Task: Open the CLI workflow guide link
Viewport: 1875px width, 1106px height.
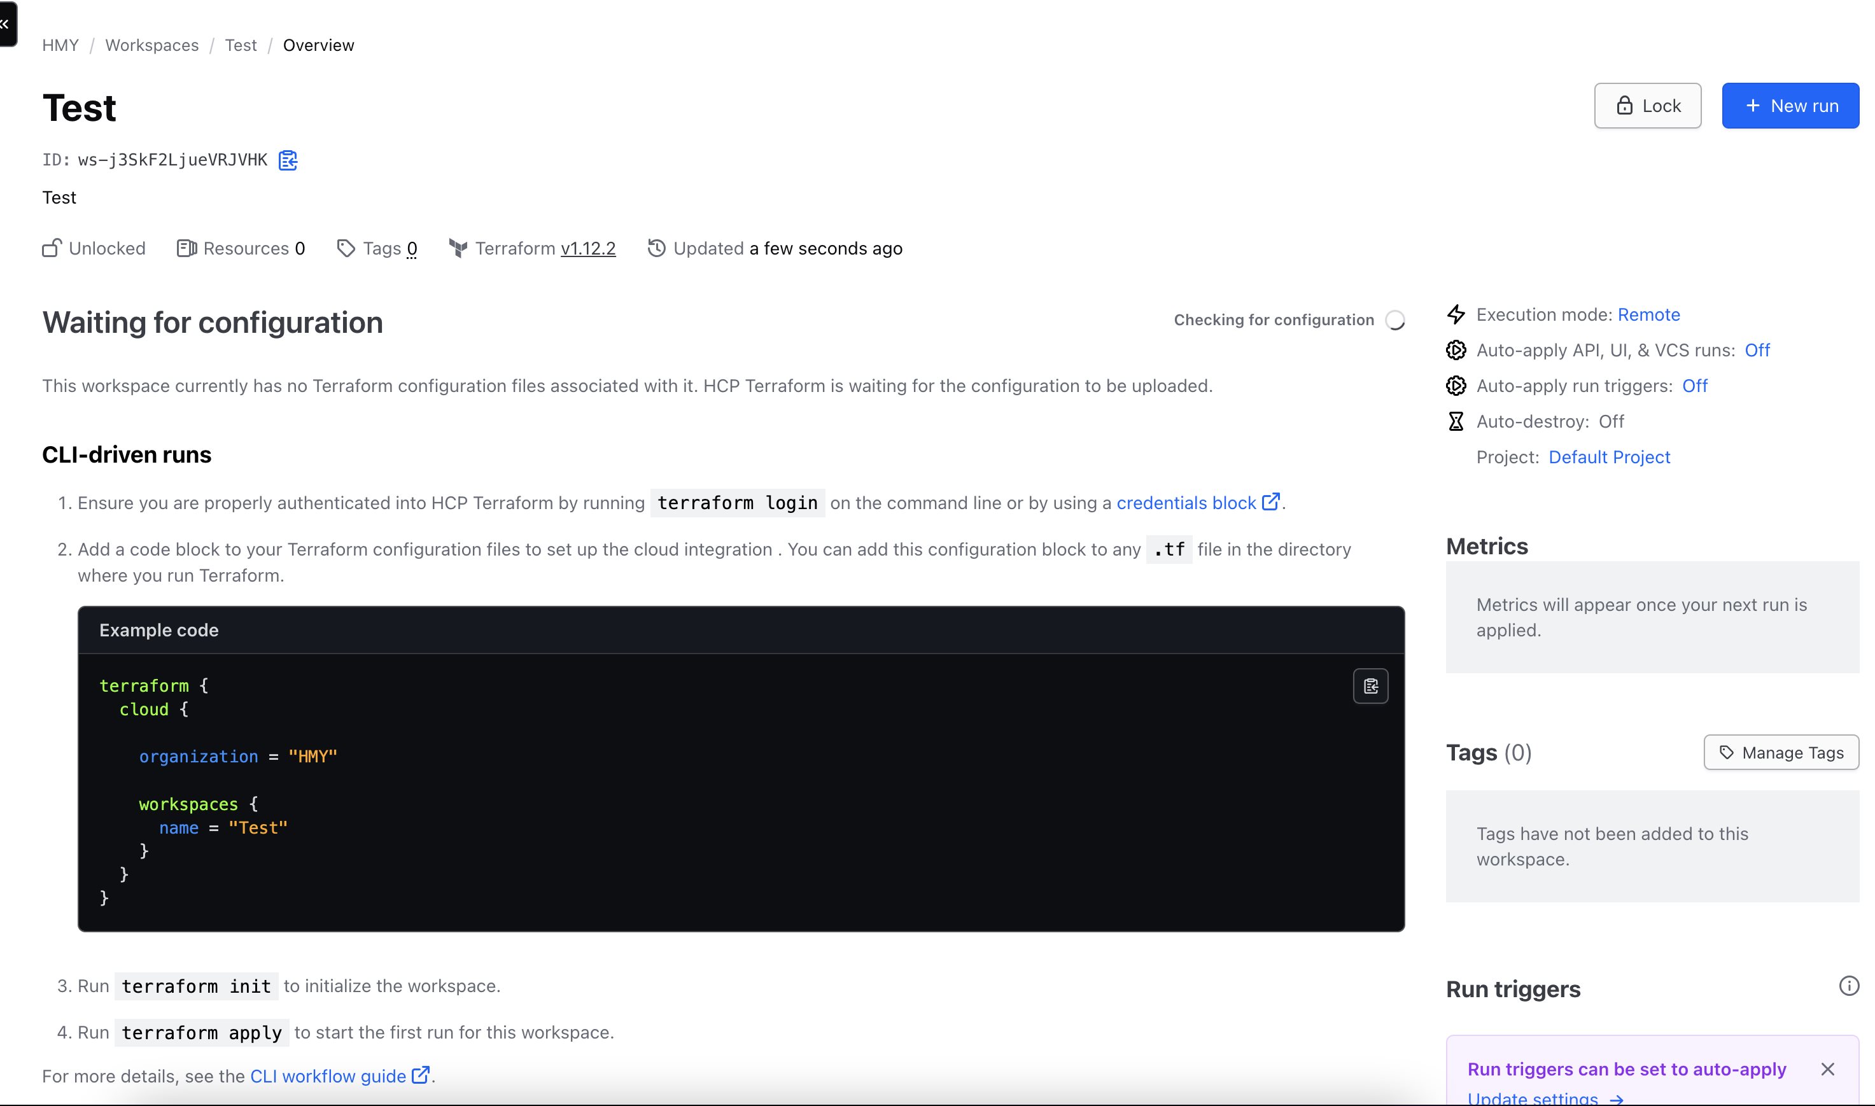Action: 328,1076
